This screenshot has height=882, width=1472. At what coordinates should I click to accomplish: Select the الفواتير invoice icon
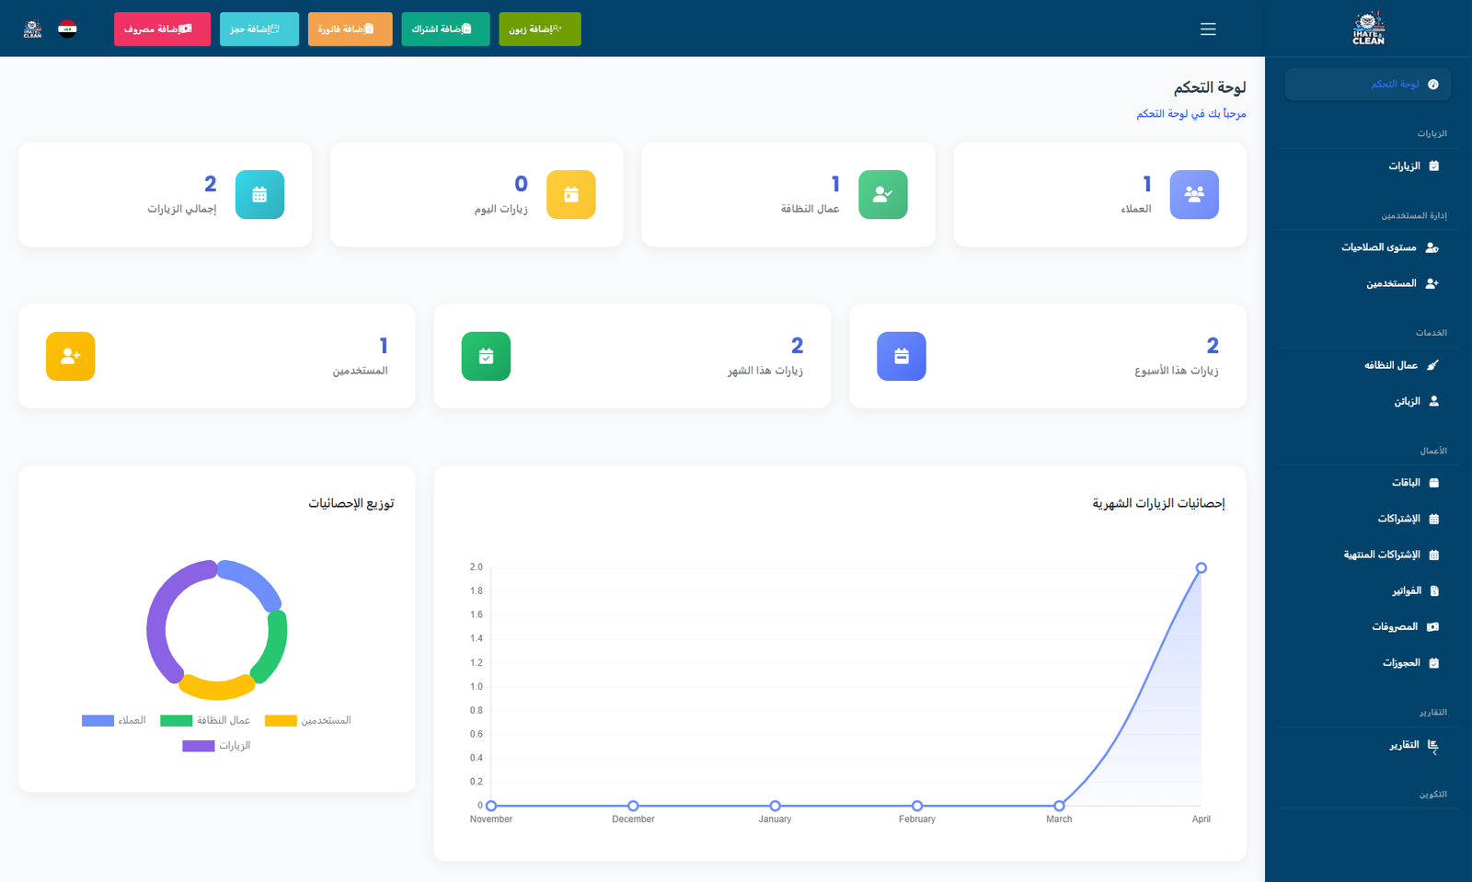pos(1433,590)
